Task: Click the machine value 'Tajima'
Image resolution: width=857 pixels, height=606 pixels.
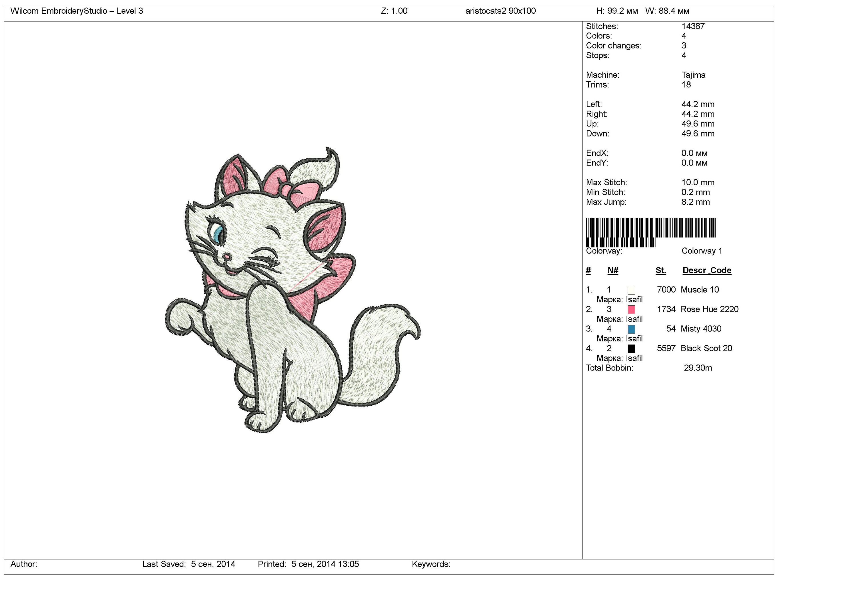Action: point(693,75)
